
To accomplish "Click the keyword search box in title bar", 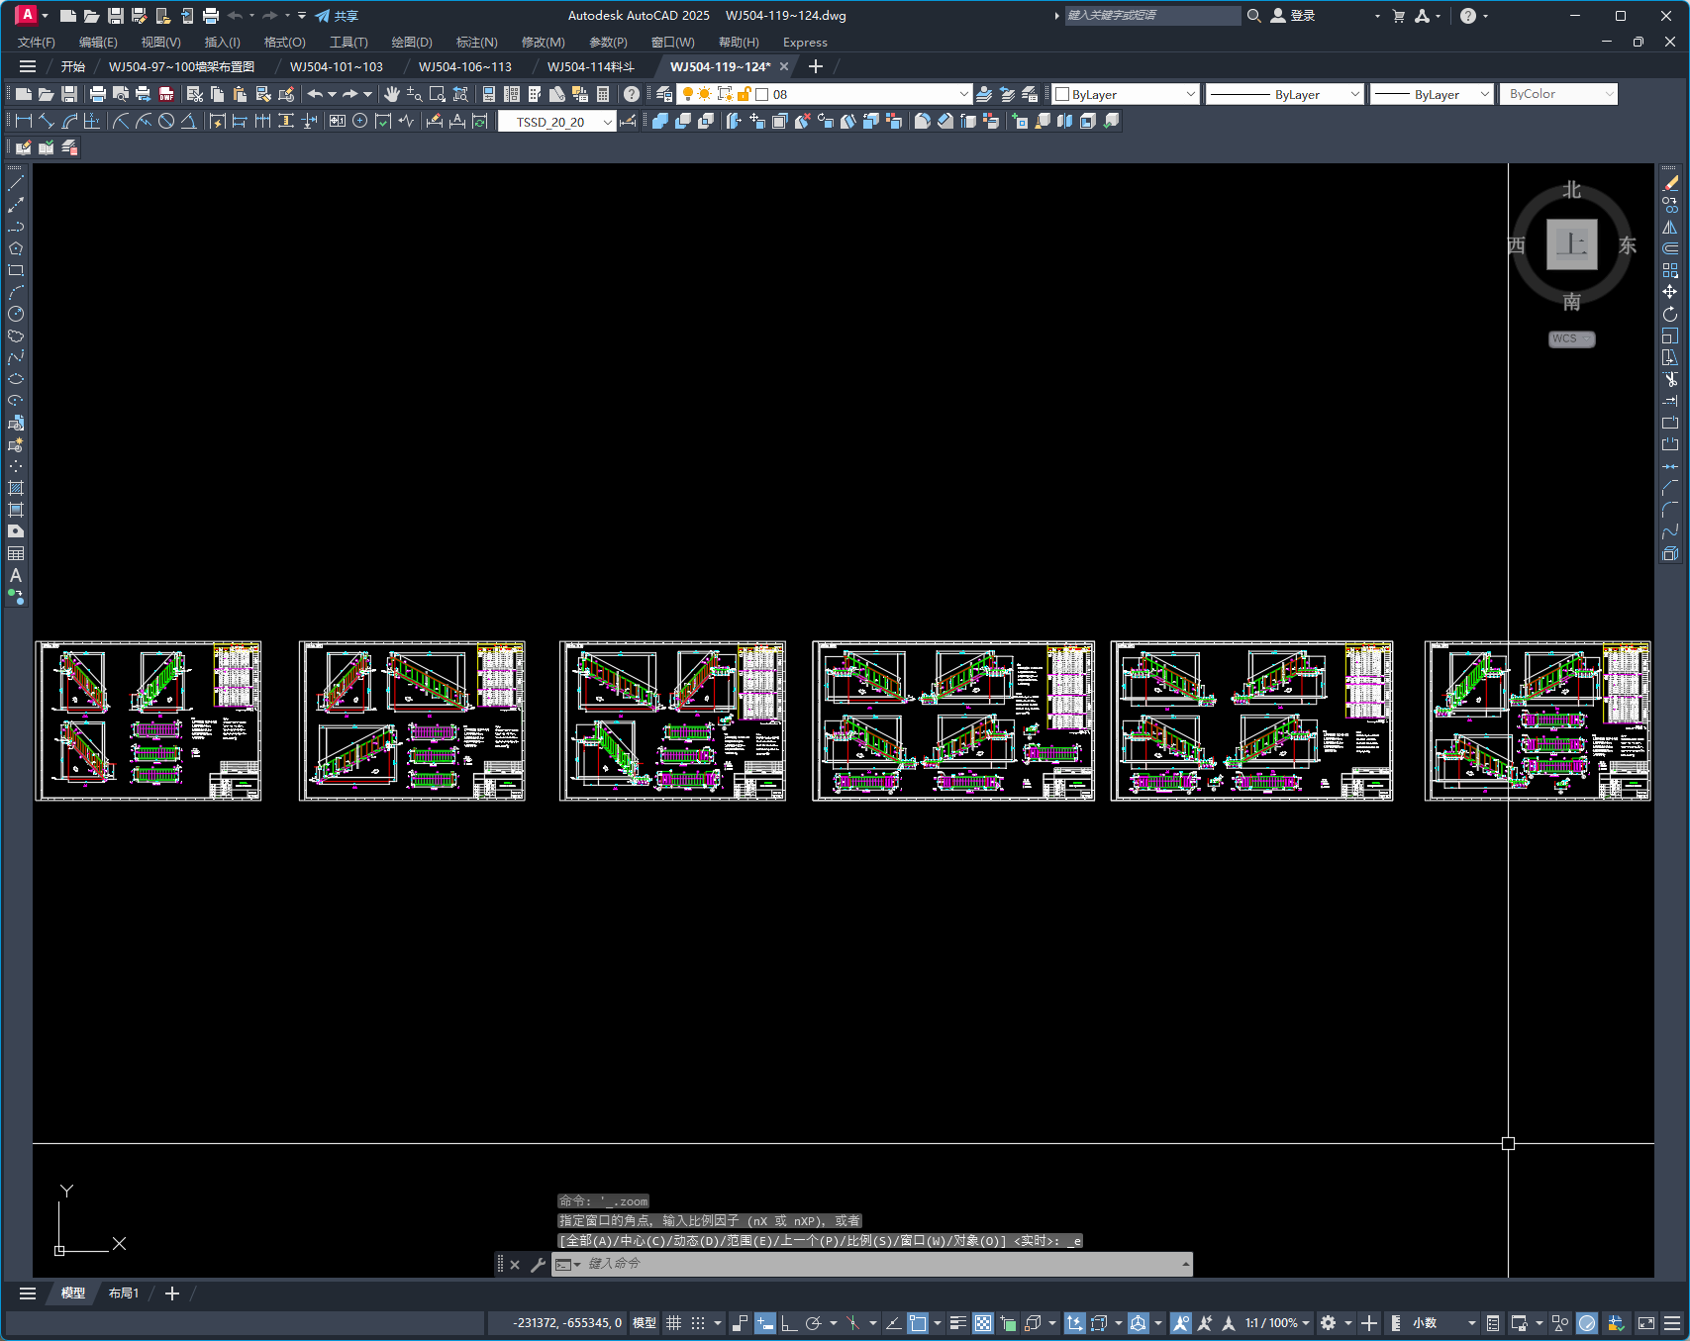I will pyautogui.click(x=1152, y=16).
